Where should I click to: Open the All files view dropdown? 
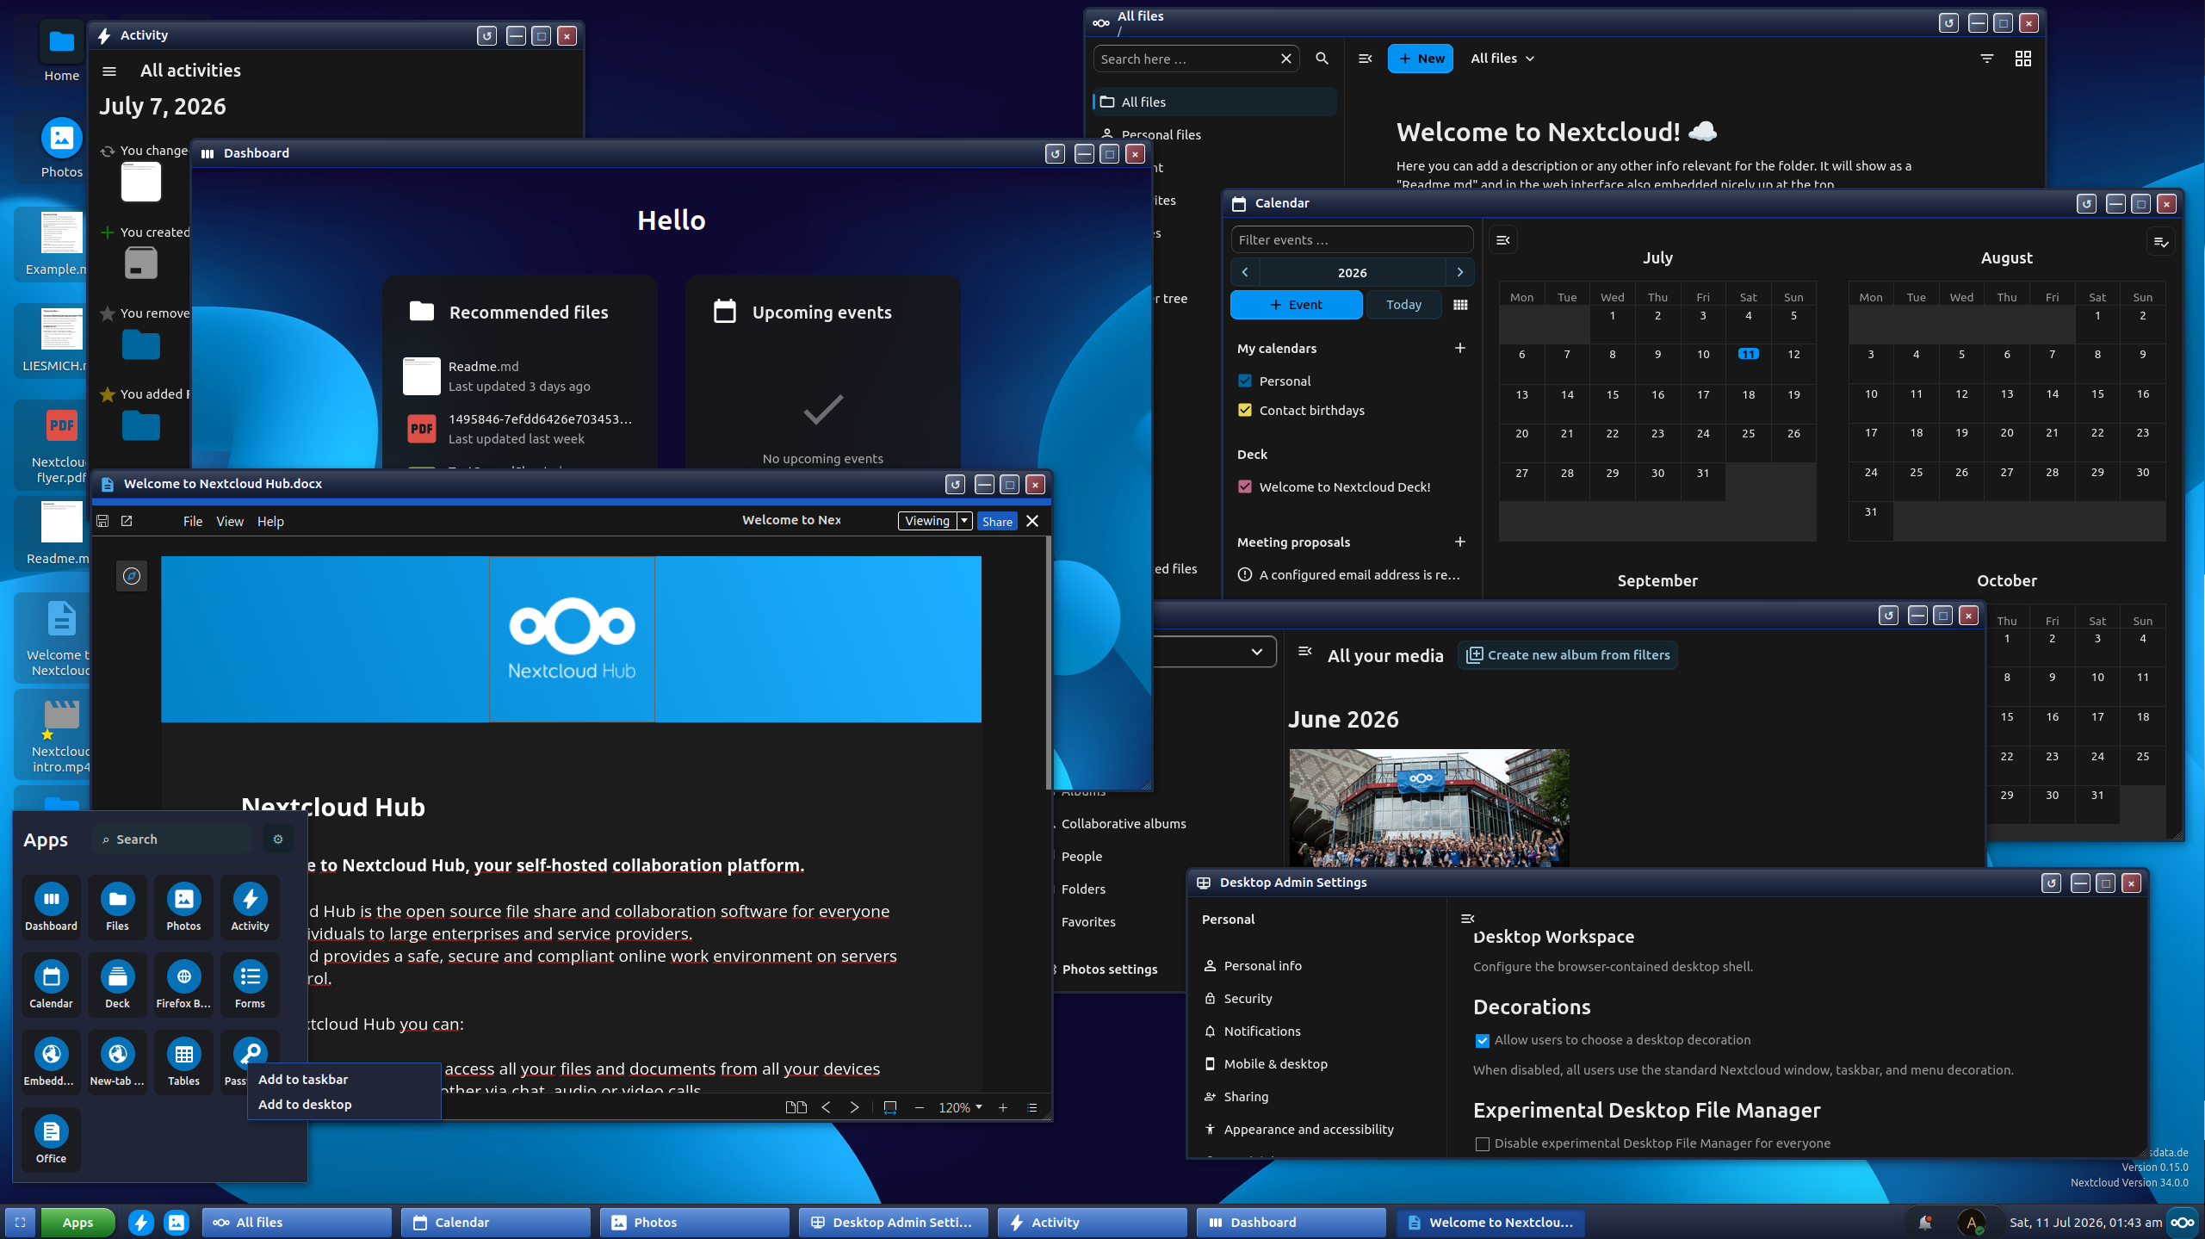[1502, 59]
